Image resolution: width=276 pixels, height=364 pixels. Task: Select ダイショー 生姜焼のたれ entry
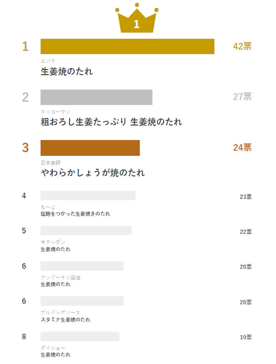tap(55, 355)
